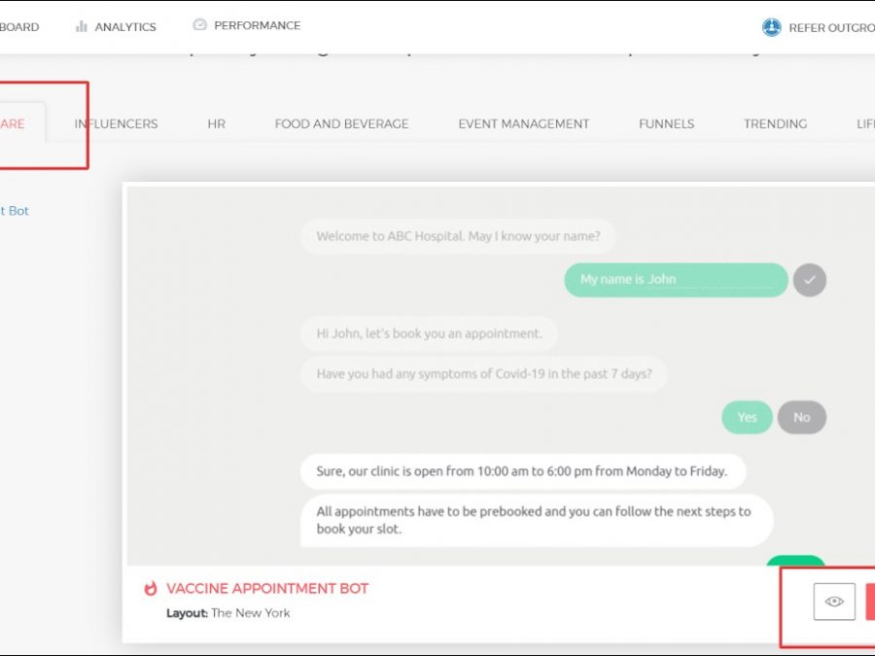Go to the Food and Beverage tab
Screen dimensions: 875x656
point(341,124)
